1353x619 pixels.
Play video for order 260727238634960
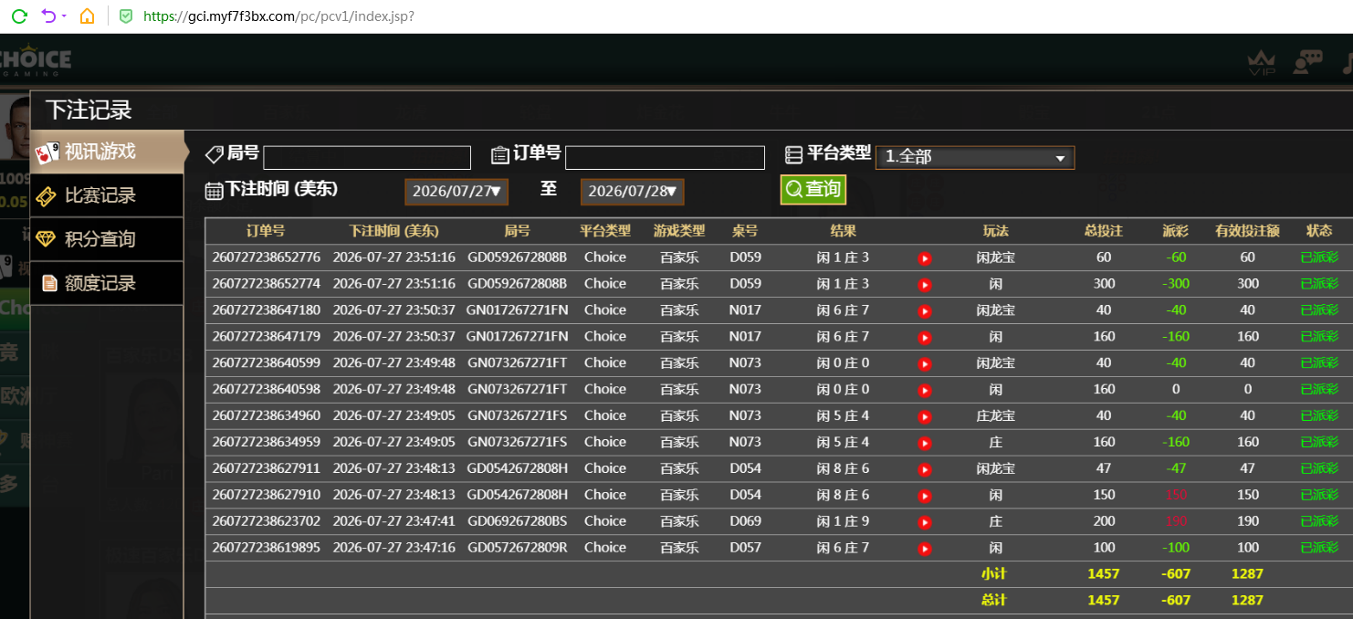pos(925,417)
